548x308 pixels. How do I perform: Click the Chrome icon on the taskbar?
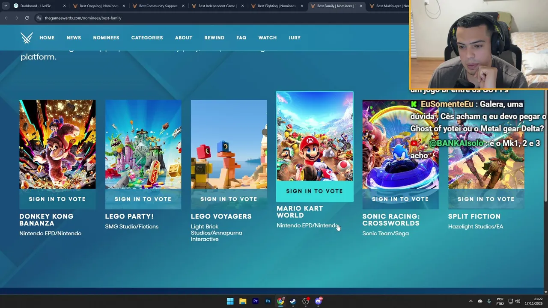(280, 301)
